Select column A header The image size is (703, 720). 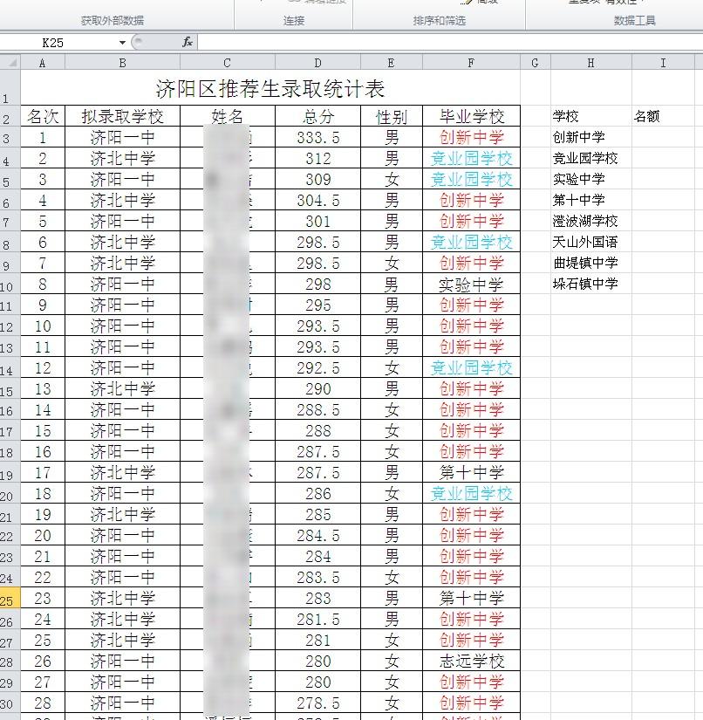(x=43, y=63)
